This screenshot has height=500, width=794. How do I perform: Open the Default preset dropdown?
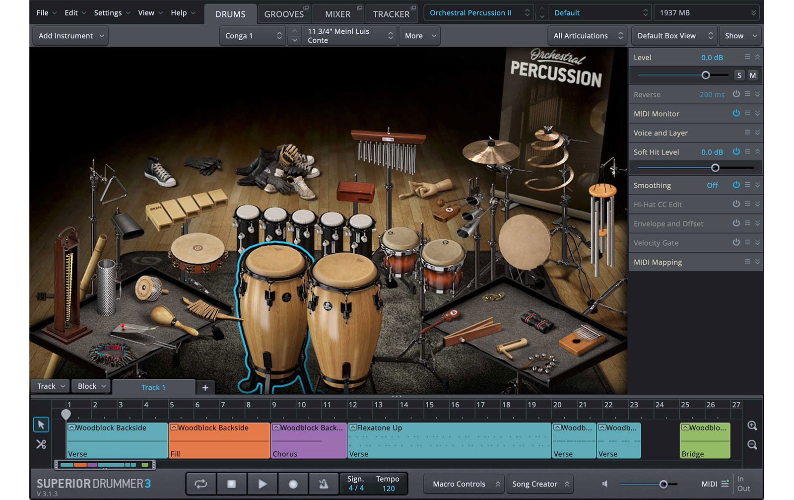[x=599, y=13]
